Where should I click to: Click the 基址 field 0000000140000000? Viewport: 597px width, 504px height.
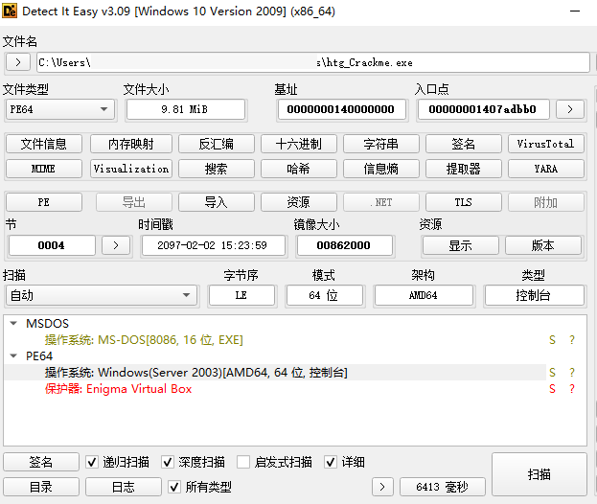click(341, 109)
